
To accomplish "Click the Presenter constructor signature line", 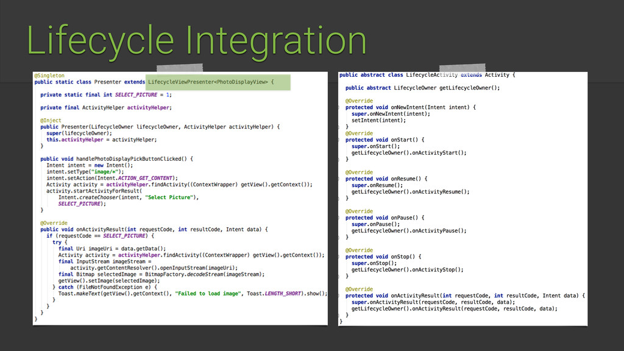I will [160, 127].
